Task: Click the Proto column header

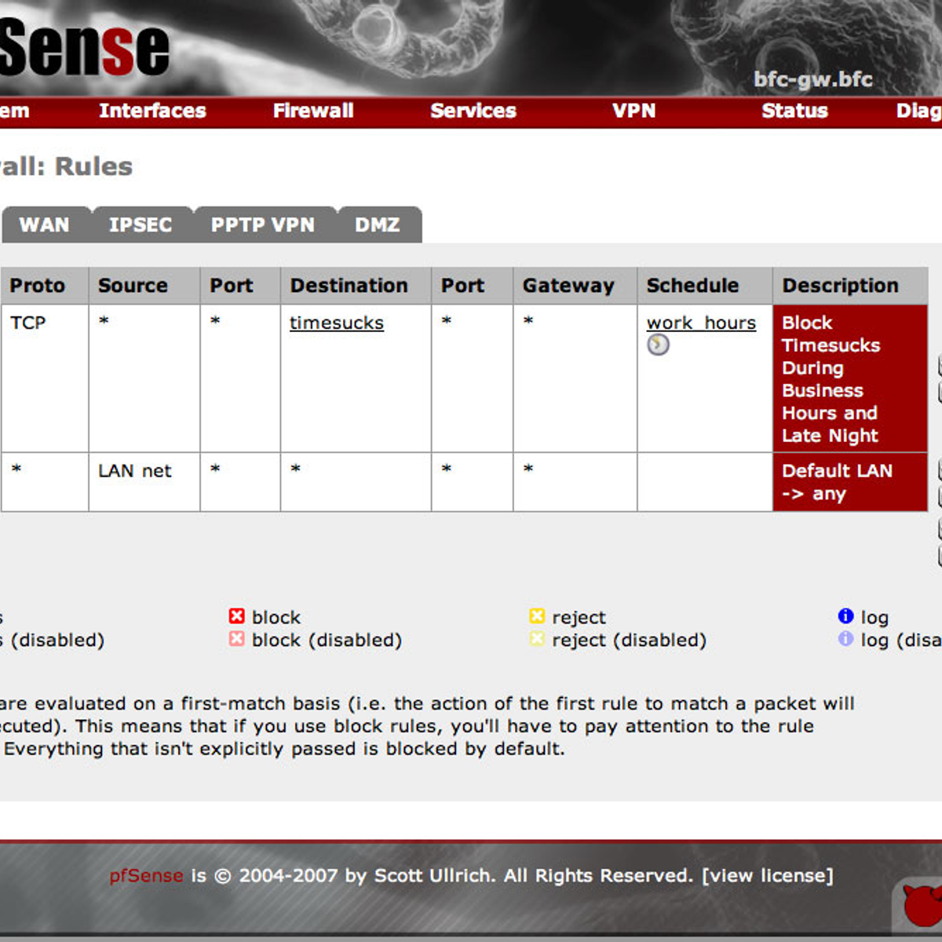Action: pyautogui.click(x=45, y=286)
